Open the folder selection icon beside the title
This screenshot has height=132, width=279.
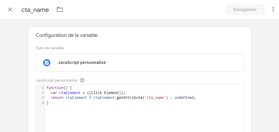coord(60,10)
